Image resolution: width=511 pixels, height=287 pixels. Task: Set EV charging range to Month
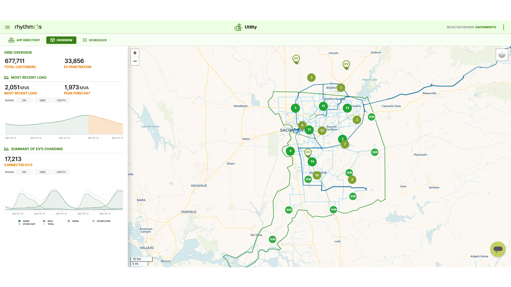click(61, 172)
